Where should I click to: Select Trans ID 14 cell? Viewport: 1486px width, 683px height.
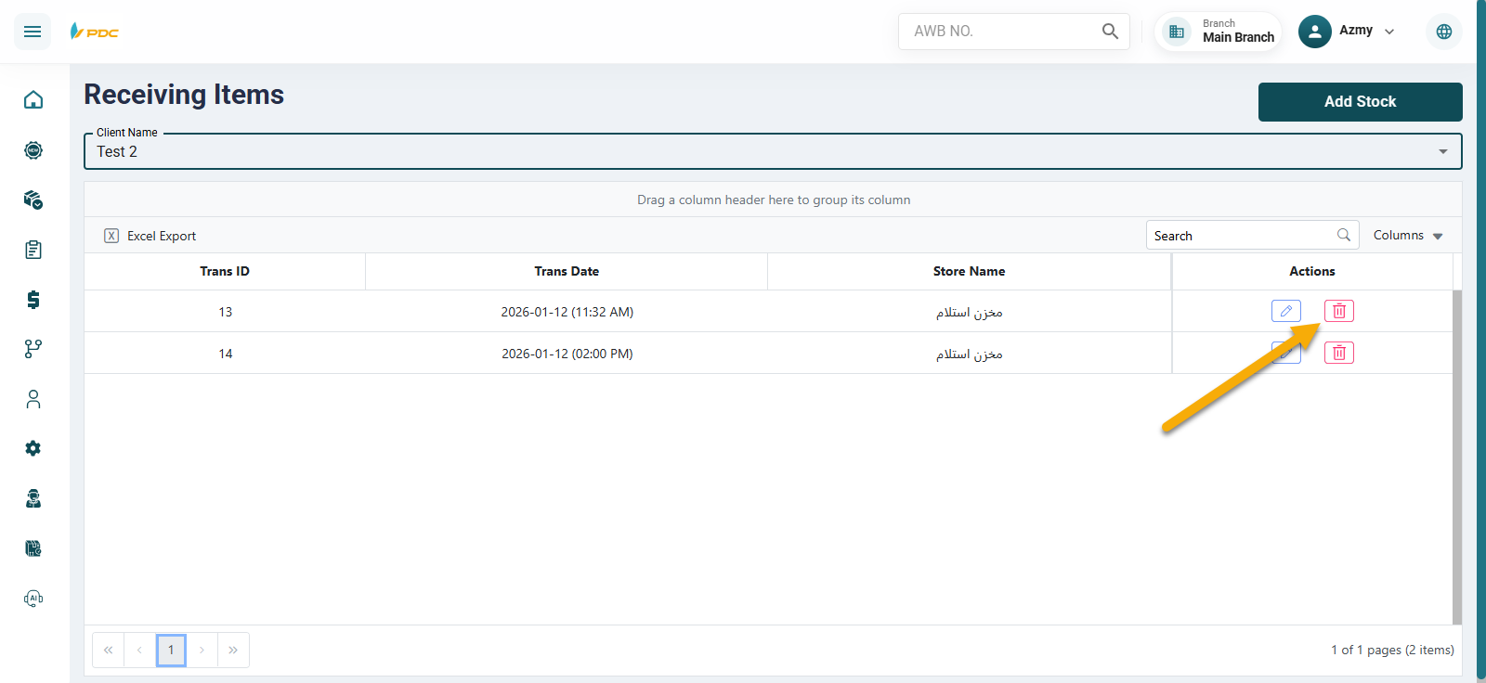pyautogui.click(x=226, y=354)
